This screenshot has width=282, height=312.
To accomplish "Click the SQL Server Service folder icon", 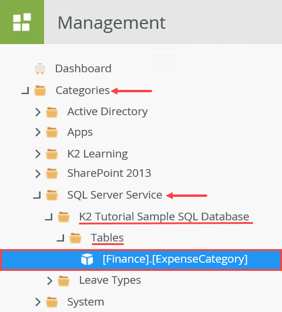I will pyautogui.click(x=52, y=195).
